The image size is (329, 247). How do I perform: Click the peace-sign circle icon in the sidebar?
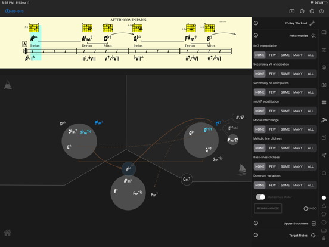[x=324, y=67]
